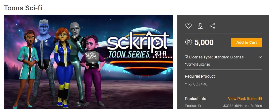
Task: Open share options via the share icon
Action: pos(212,26)
